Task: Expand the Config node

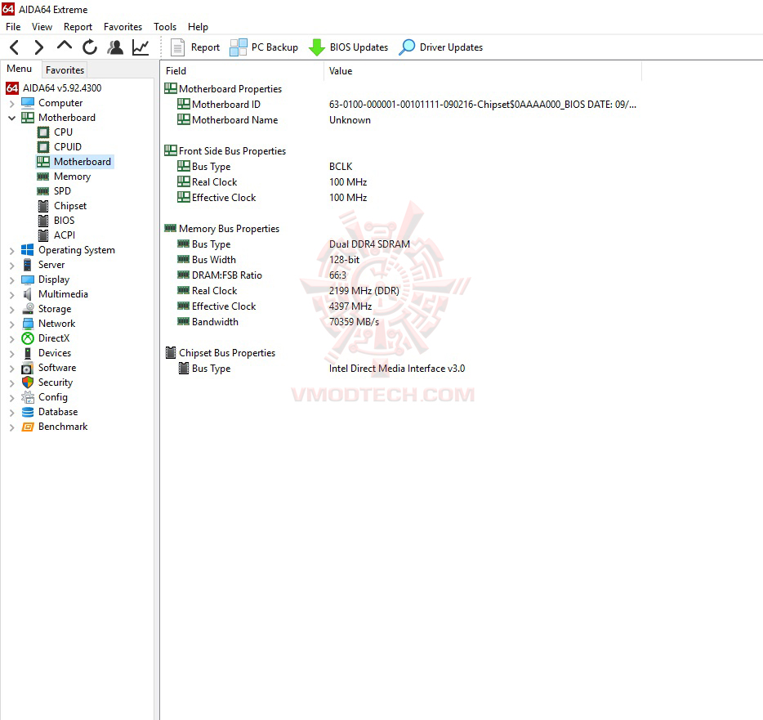Action: point(11,397)
